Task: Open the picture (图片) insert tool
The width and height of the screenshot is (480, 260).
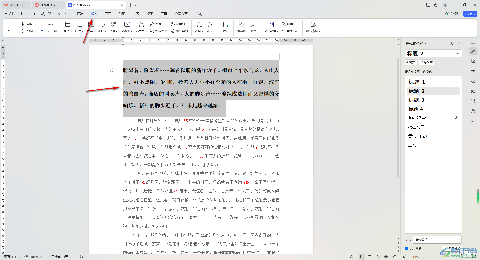Action: [x=79, y=27]
